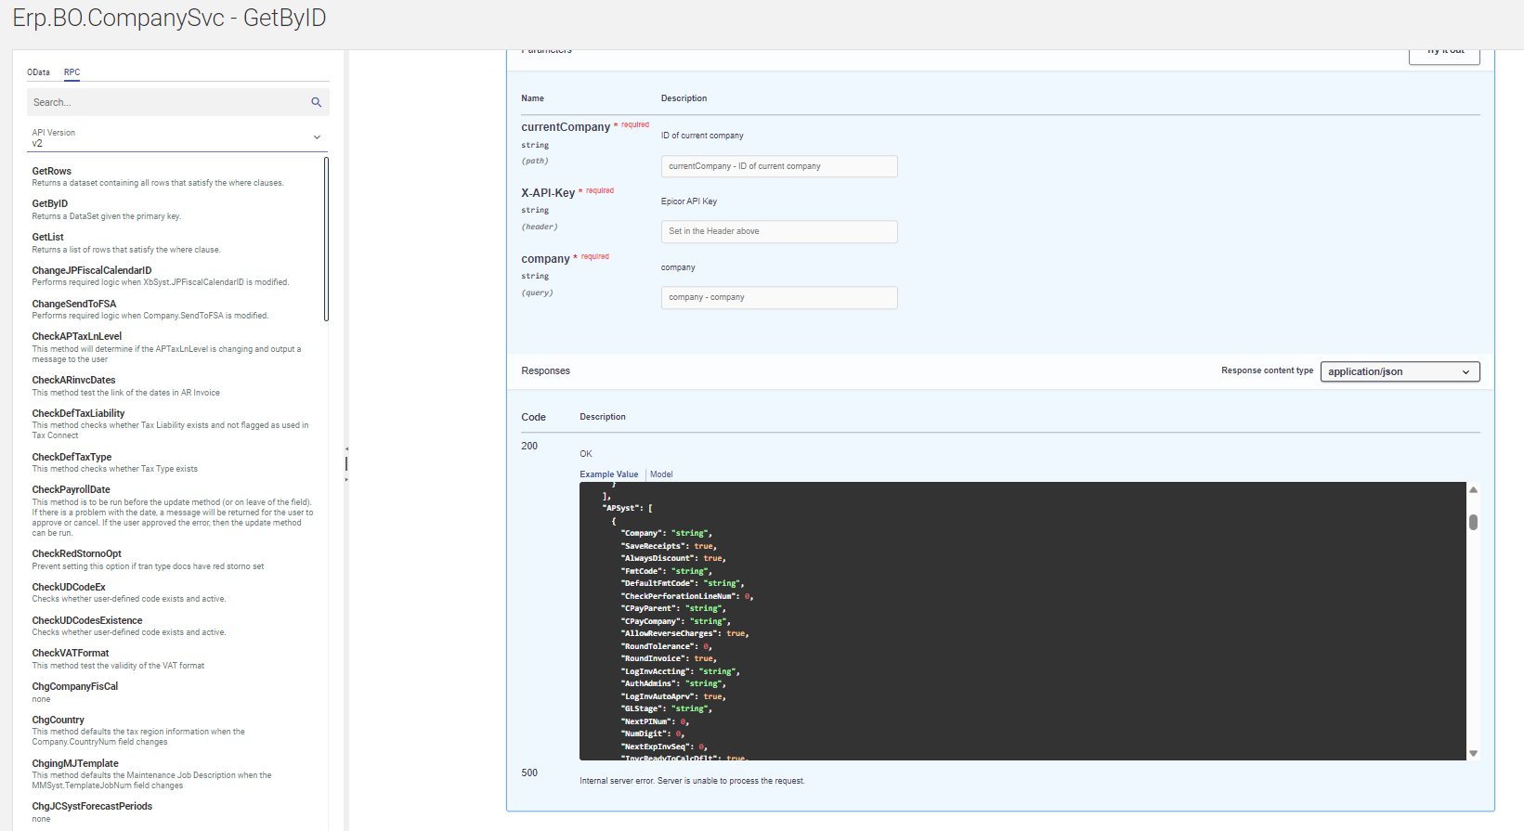Click the X-API-Key header input field
The width and height of the screenshot is (1524, 831).
(778, 231)
